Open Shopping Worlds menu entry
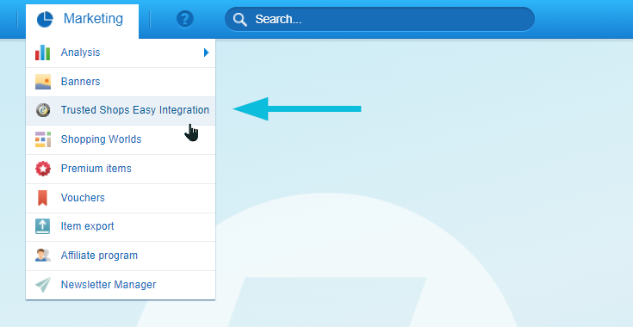Screen dimensions: 633x327 pyautogui.click(x=121, y=140)
